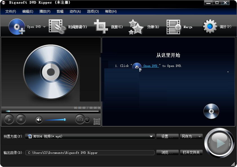The image size is (237, 167).
Task: Minimize the Bigasoft DVD Ripper window
Action: 208,3
